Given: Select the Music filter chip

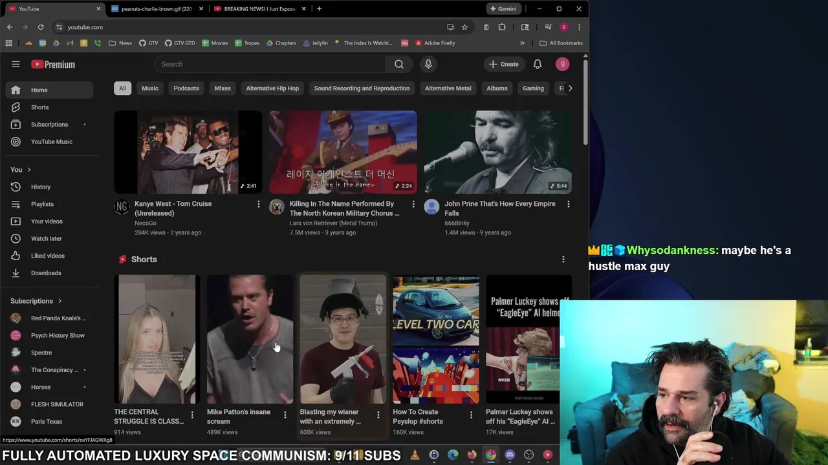Looking at the screenshot, I should [150, 88].
